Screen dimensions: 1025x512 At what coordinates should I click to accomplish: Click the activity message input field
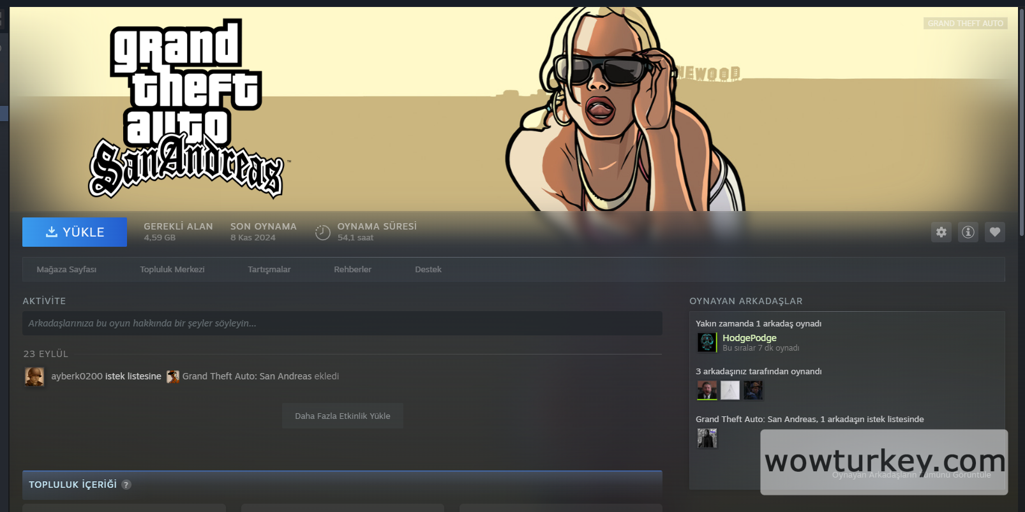(x=342, y=323)
